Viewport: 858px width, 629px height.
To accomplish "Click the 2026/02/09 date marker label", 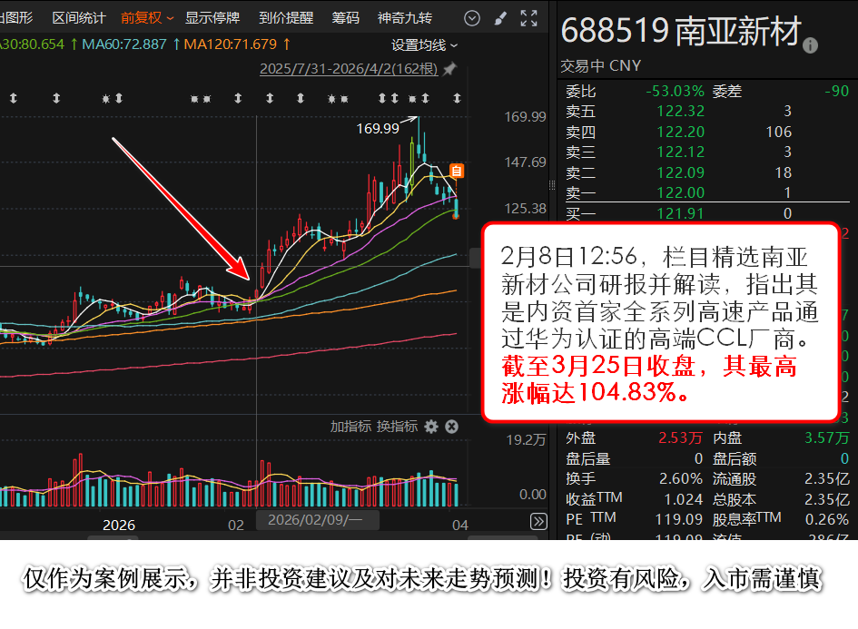I will pyautogui.click(x=315, y=520).
